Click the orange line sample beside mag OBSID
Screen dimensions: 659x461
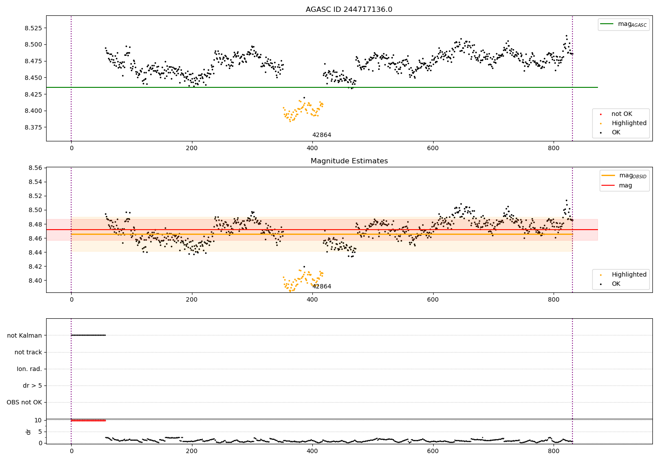pos(608,175)
